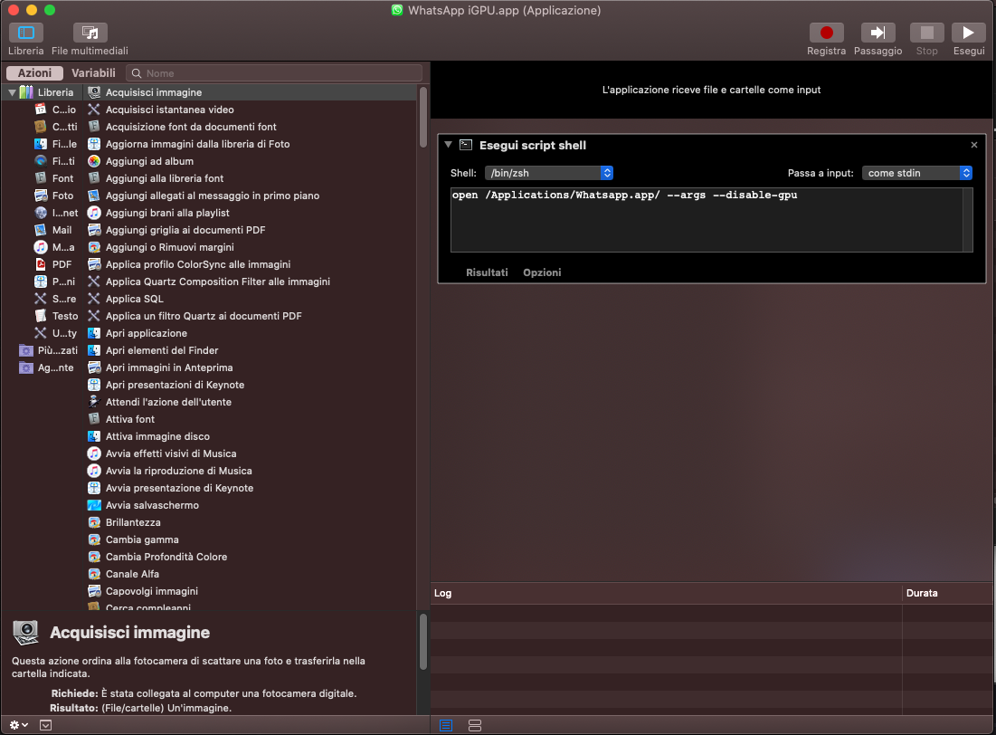Click the actions list scrollbar
The height and width of the screenshot is (735, 996).
click(x=423, y=117)
